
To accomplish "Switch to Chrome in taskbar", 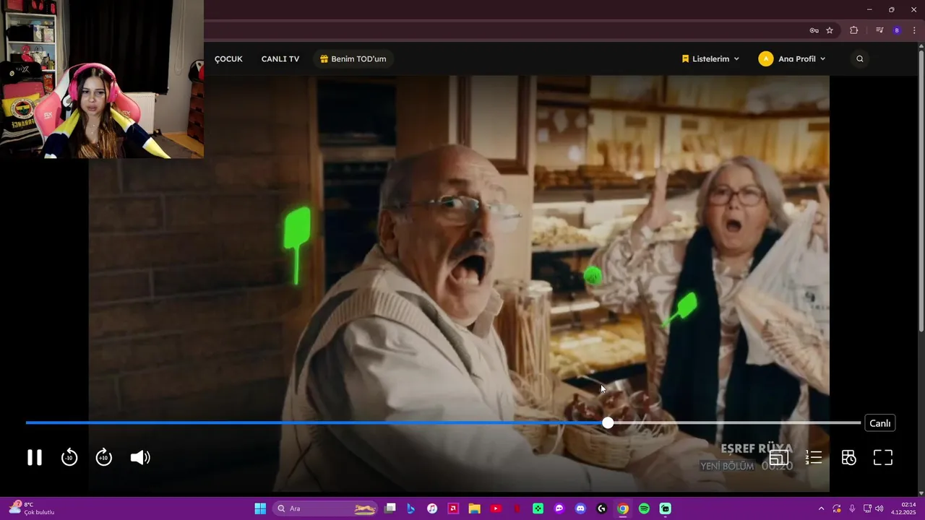I will 623,508.
